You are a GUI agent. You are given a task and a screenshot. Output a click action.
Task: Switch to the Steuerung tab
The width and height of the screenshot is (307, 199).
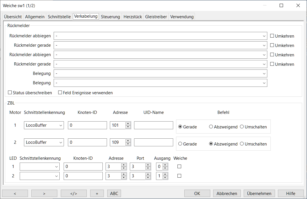[110, 17]
